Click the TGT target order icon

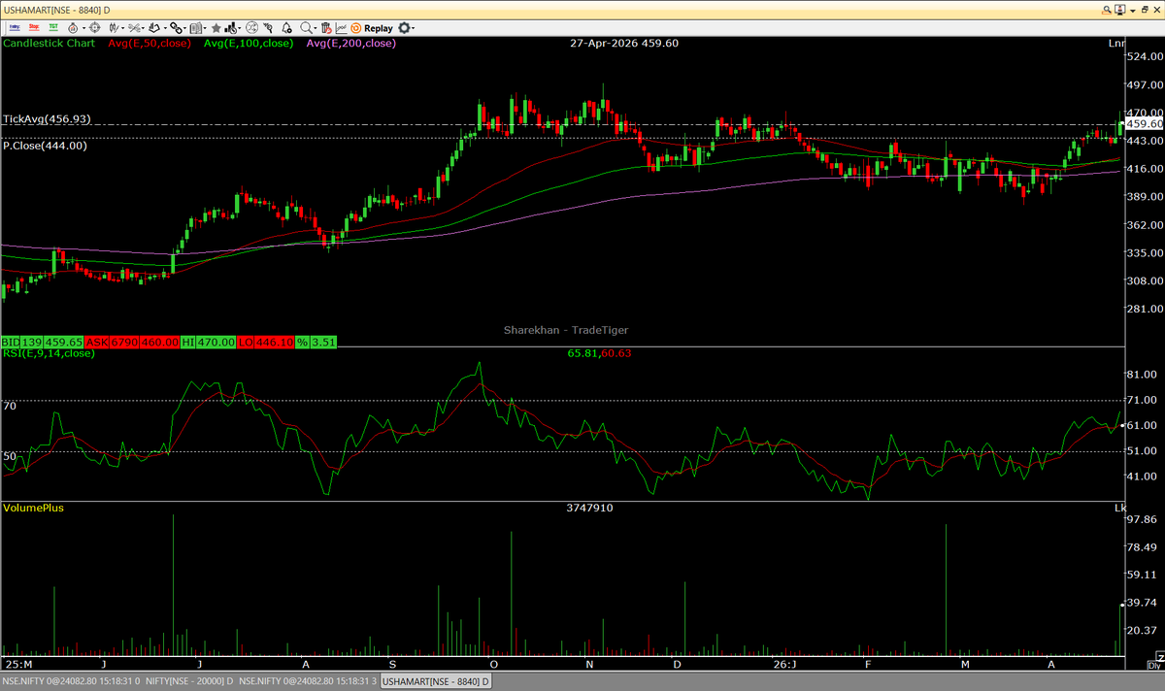[54, 28]
